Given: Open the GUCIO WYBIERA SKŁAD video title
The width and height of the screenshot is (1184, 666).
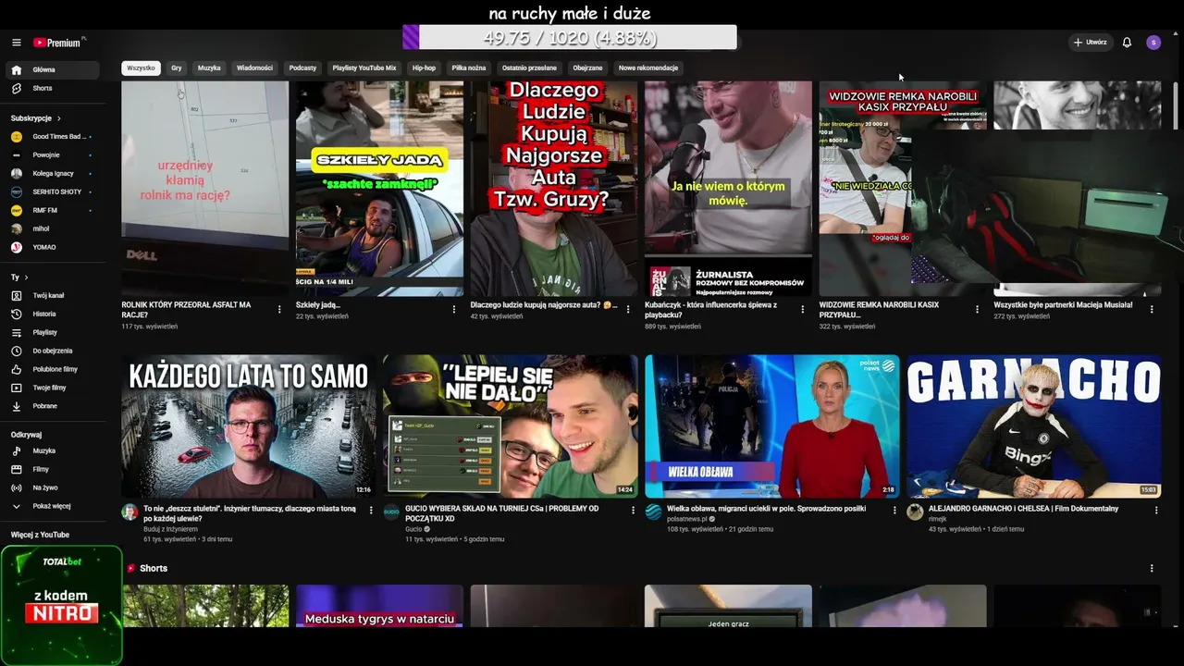Looking at the screenshot, I should (501, 513).
